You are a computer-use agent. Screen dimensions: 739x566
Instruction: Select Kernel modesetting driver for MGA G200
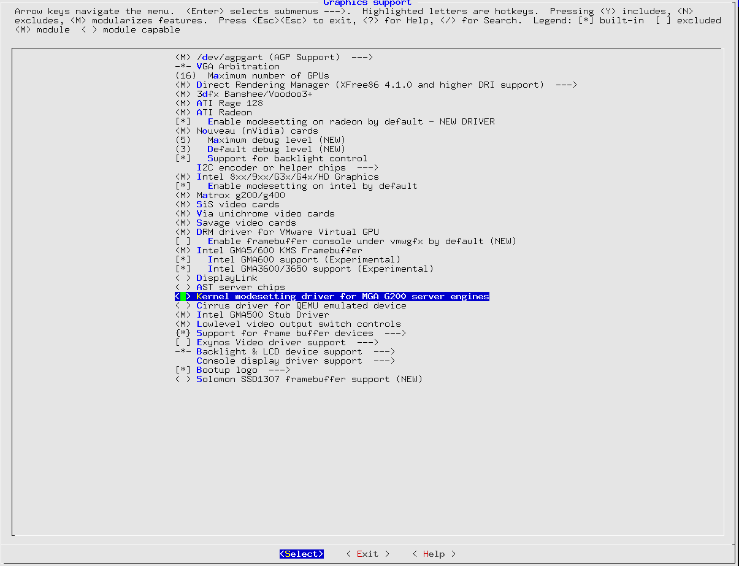tap(332, 296)
